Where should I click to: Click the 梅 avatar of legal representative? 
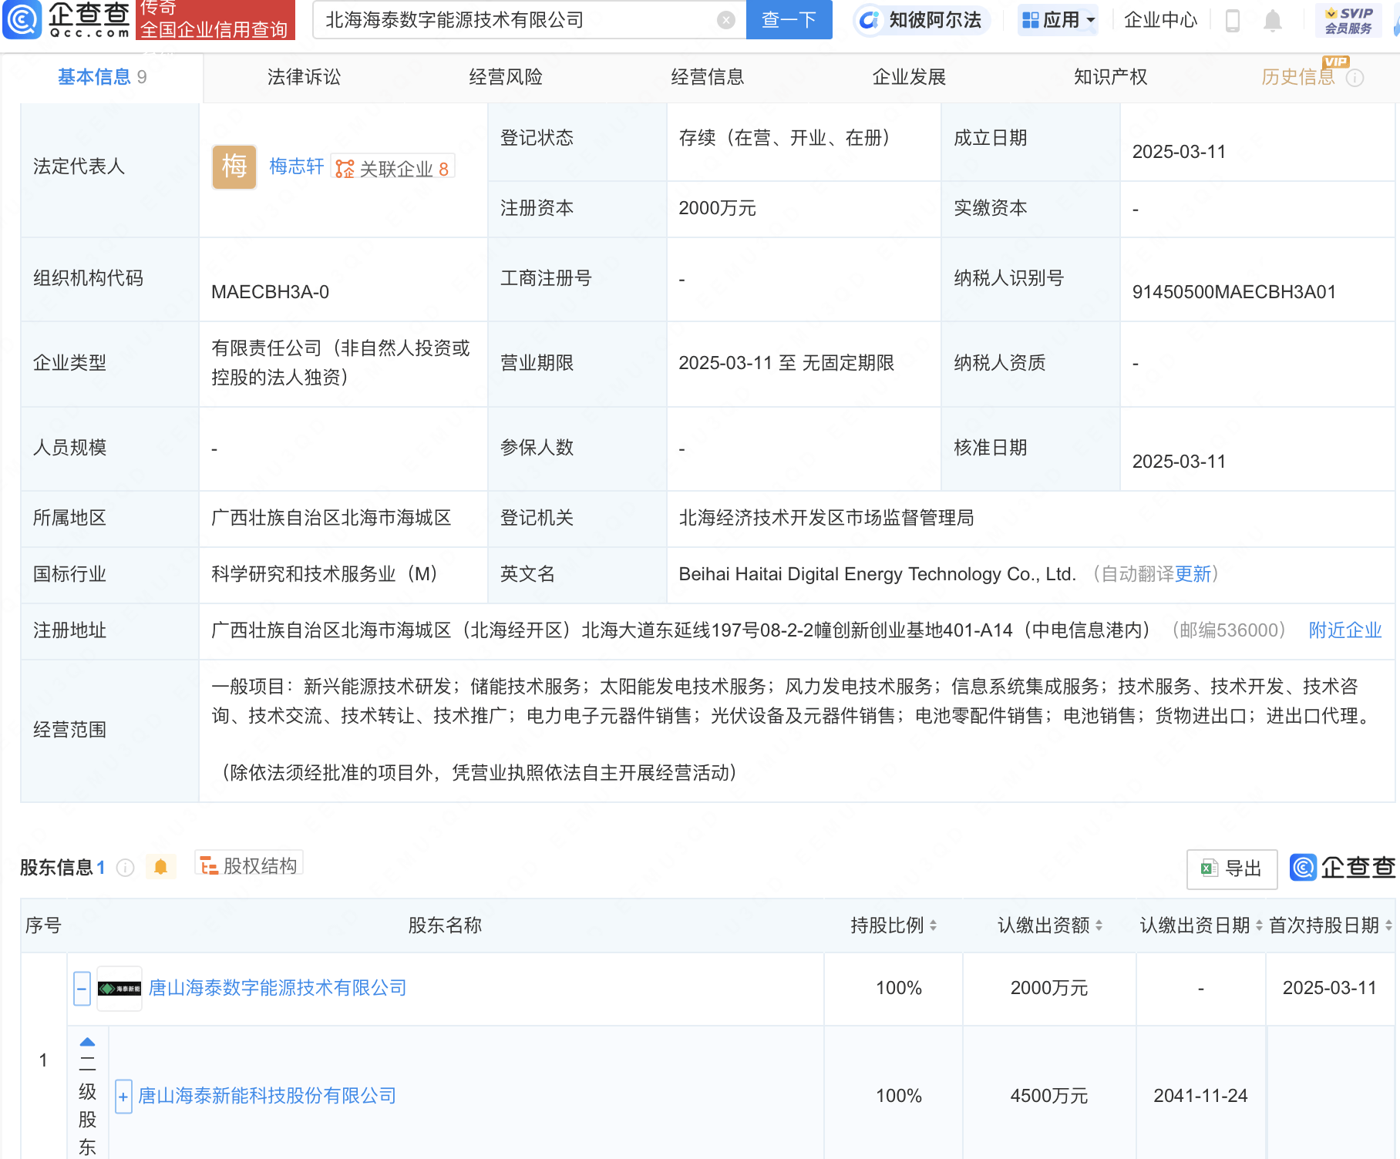point(234,166)
